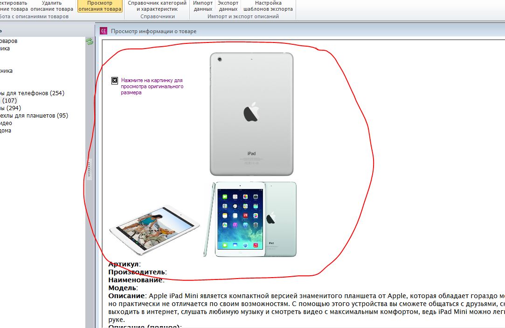Image resolution: width=505 pixels, height=328 pixels.
Task: Select category ending 'для телефонов (254)'
Action: 32,93
